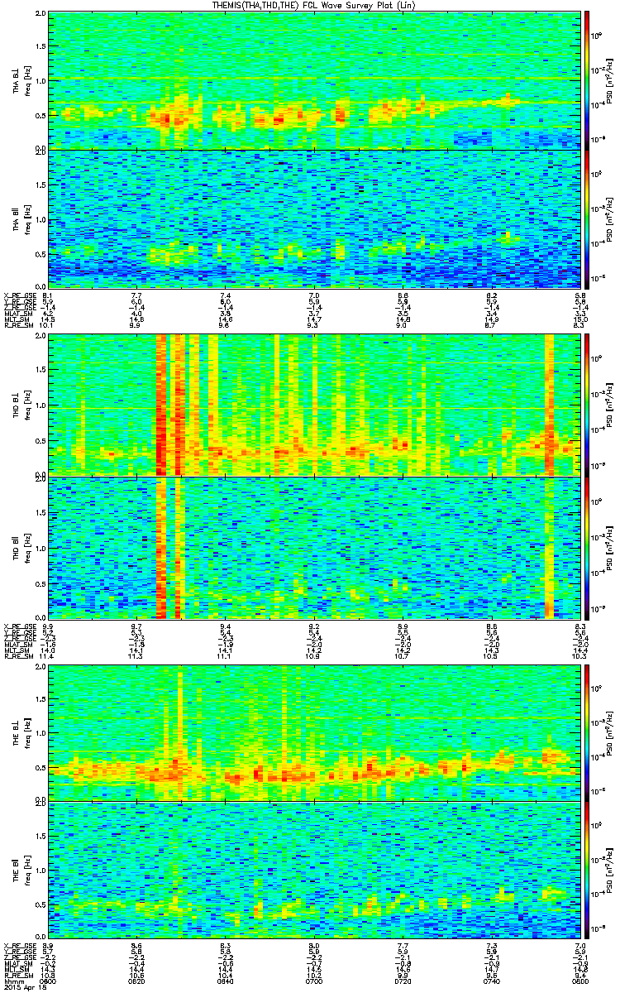
Task: Click X_RE_GSE label below THE panels
Action: point(20,945)
